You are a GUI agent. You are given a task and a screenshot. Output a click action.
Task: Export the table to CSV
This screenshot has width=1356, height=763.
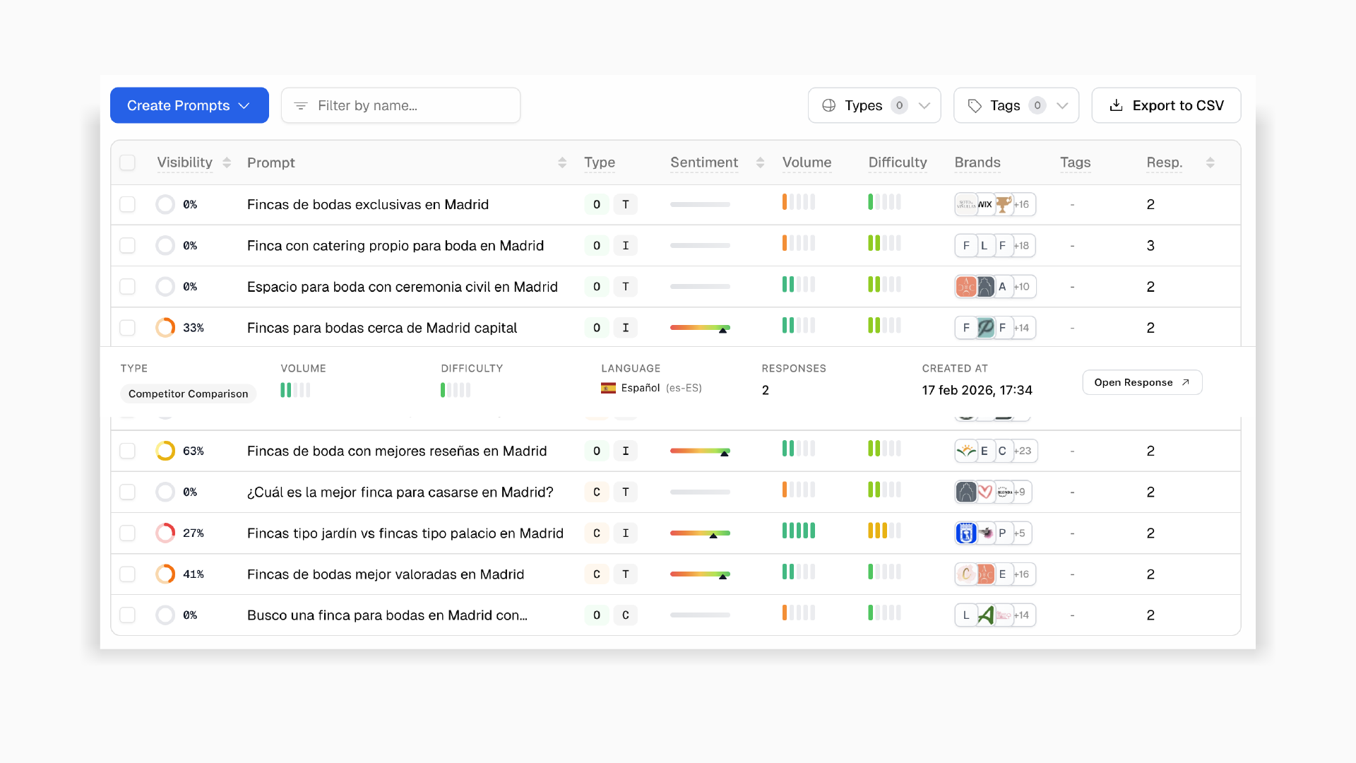click(1166, 105)
